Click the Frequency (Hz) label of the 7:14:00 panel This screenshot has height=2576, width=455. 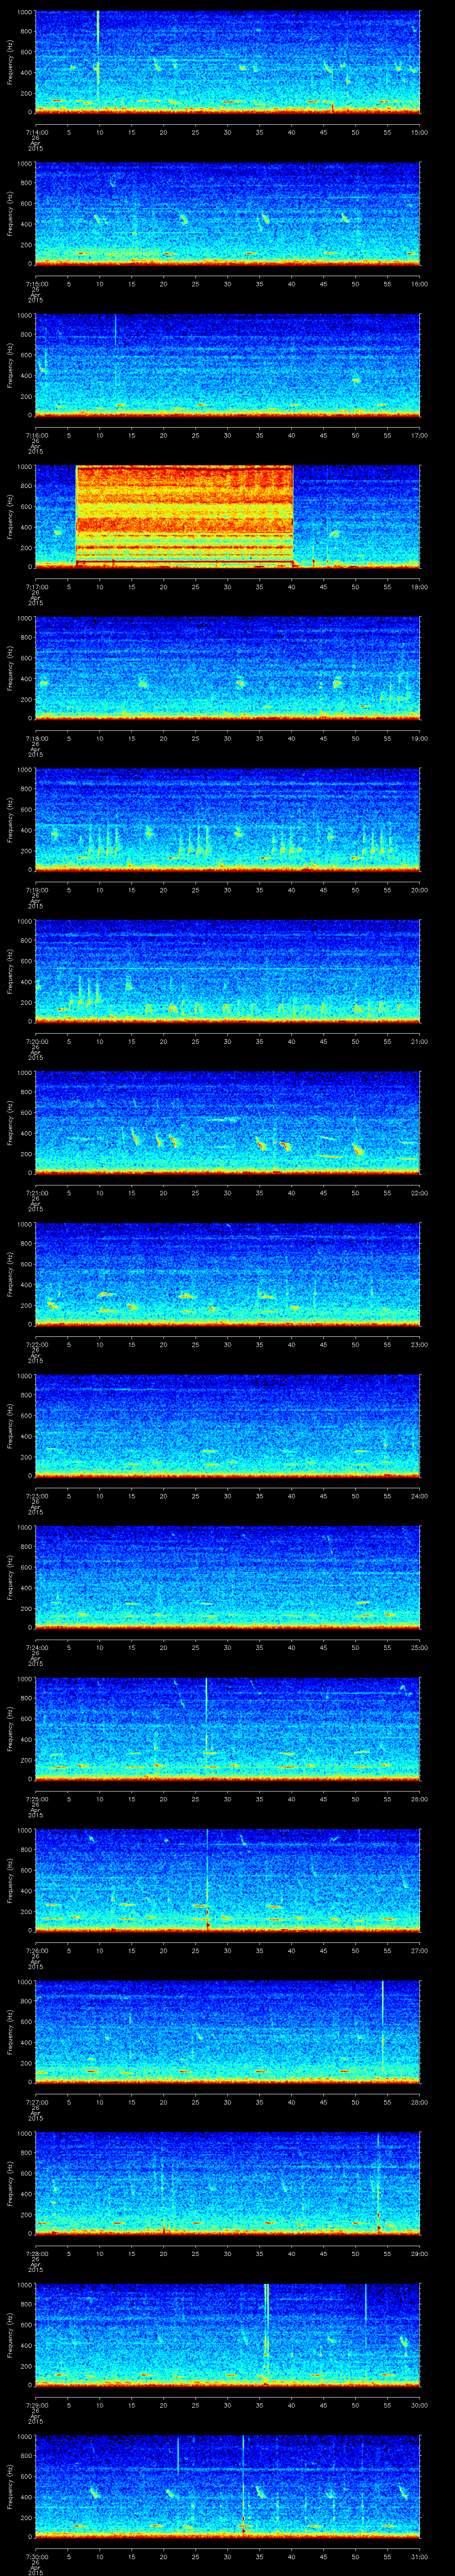point(10,62)
